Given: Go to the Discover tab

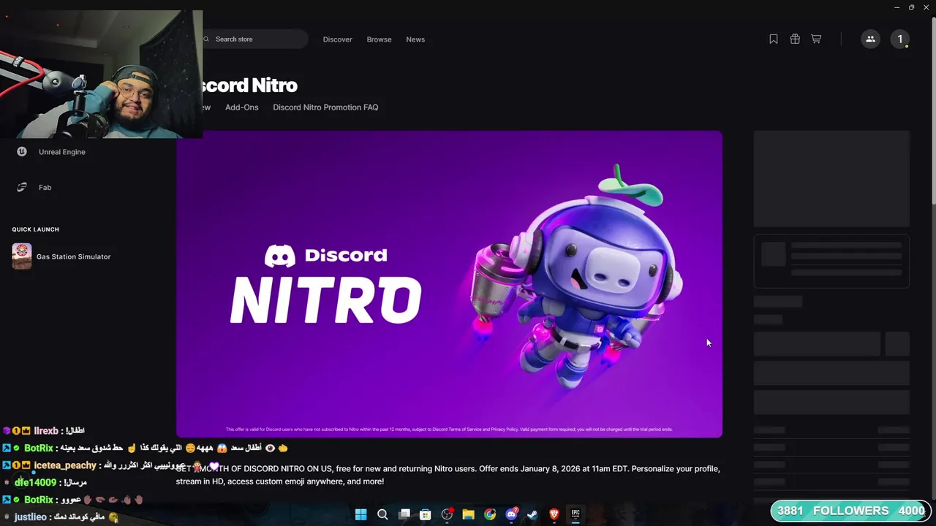Looking at the screenshot, I should coord(338,39).
